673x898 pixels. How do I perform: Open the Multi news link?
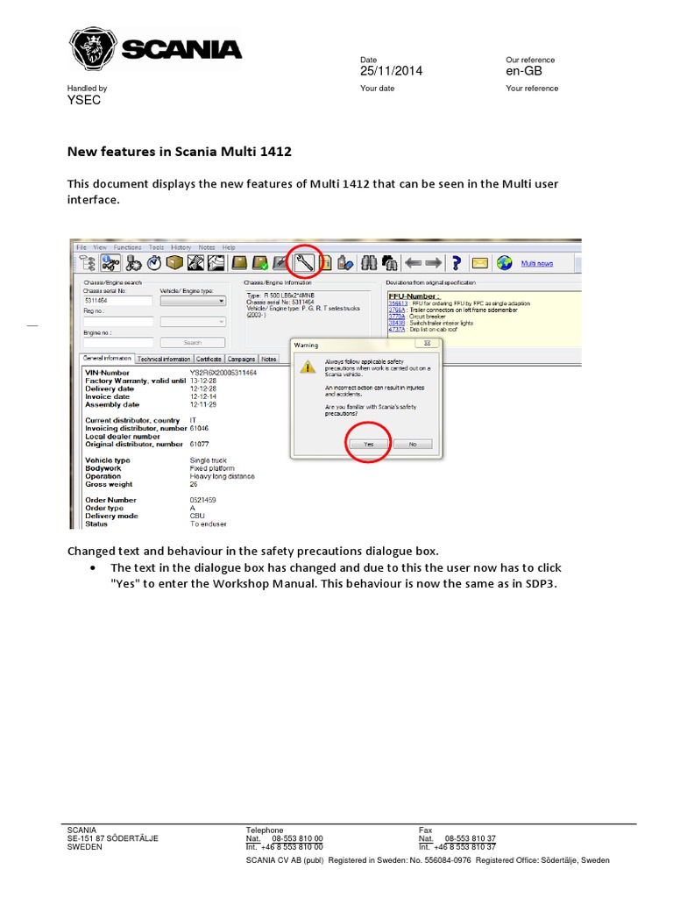tap(537, 263)
